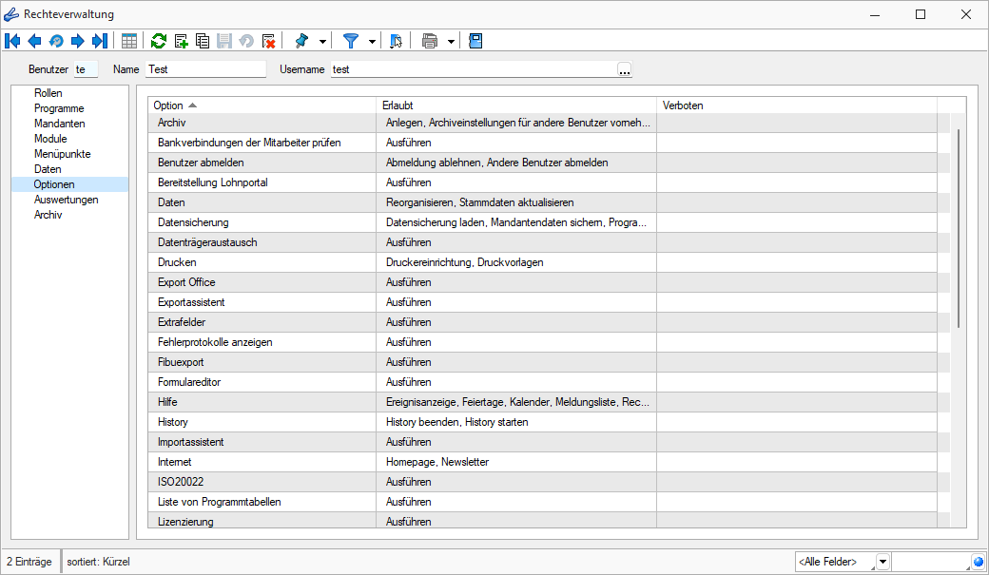Click the Name field containing Test
This screenshot has height=575, width=989.
(205, 69)
